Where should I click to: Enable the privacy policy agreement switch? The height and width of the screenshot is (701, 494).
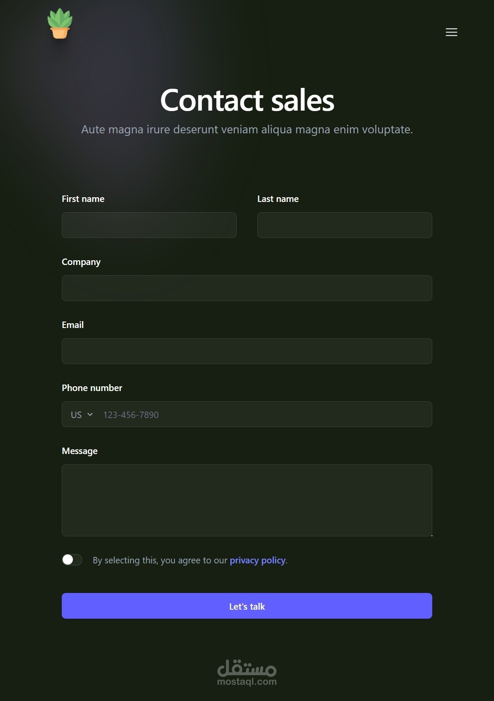[x=72, y=560]
